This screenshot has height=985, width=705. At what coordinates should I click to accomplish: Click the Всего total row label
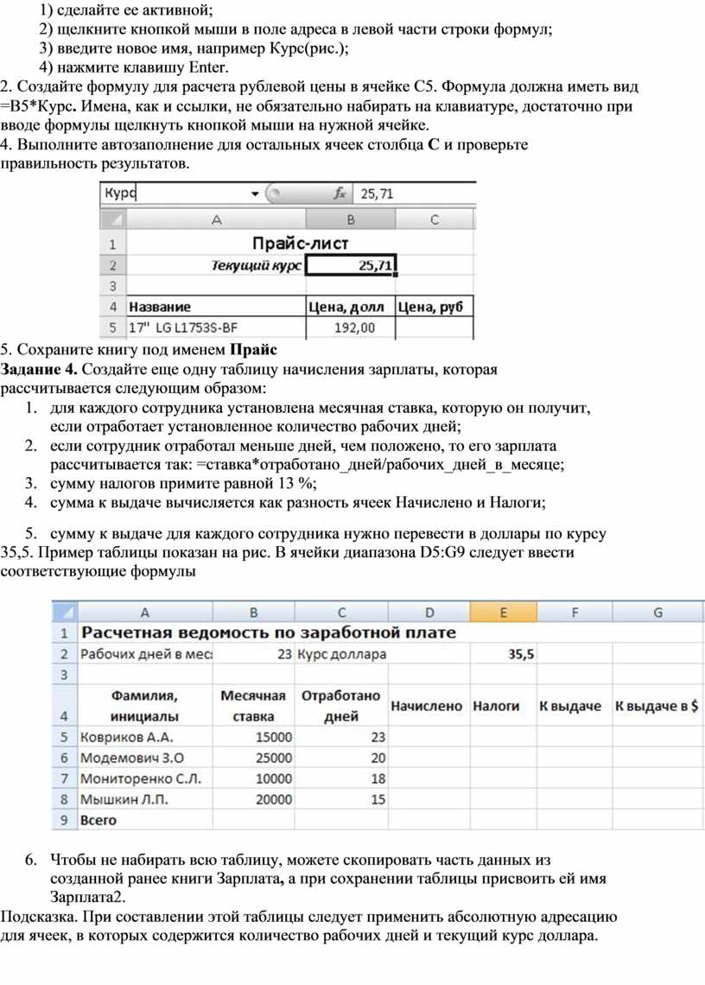pos(145,820)
